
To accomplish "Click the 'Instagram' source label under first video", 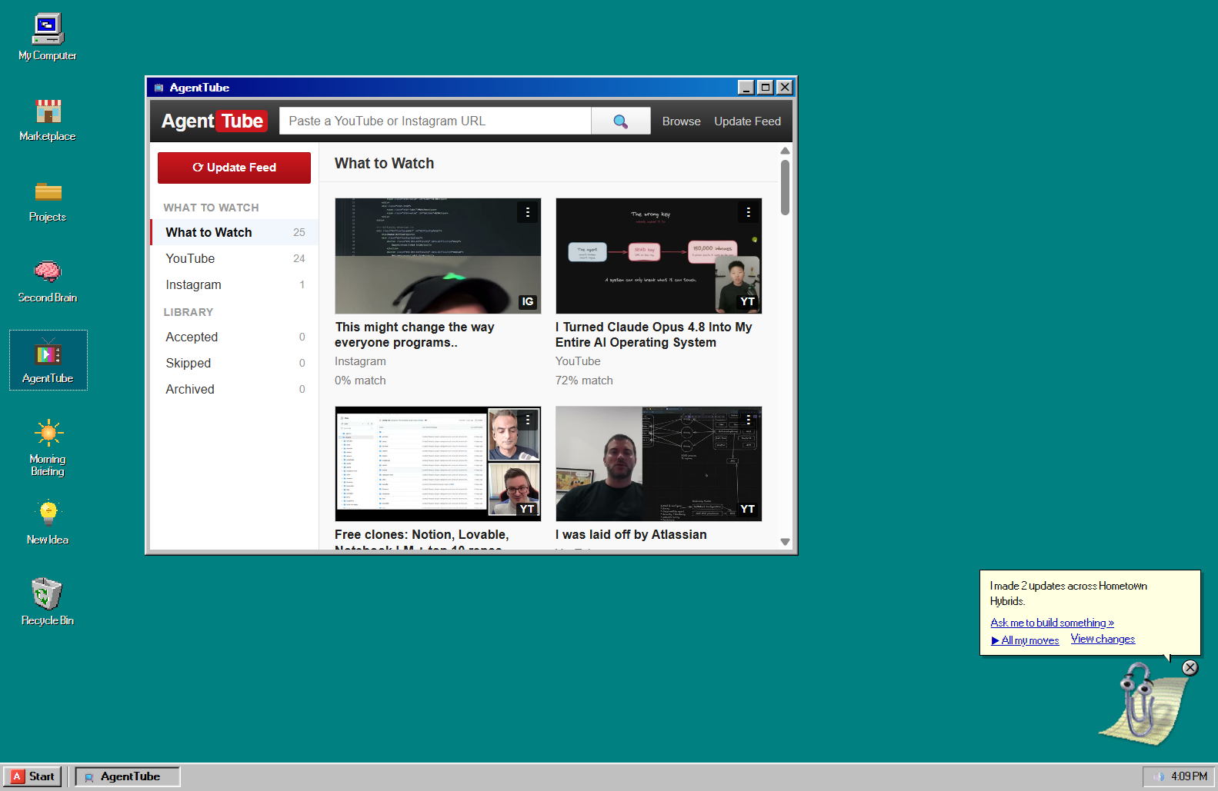I will click(360, 361).
